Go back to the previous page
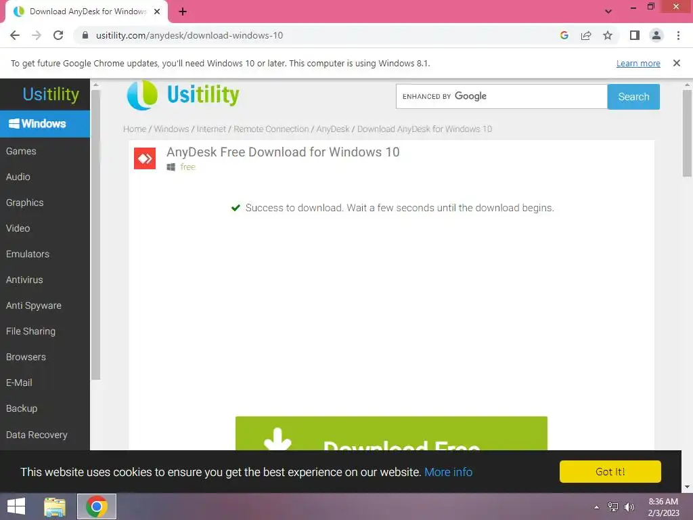This screenshot has height=520, width=693. click(x=15, y=35)
